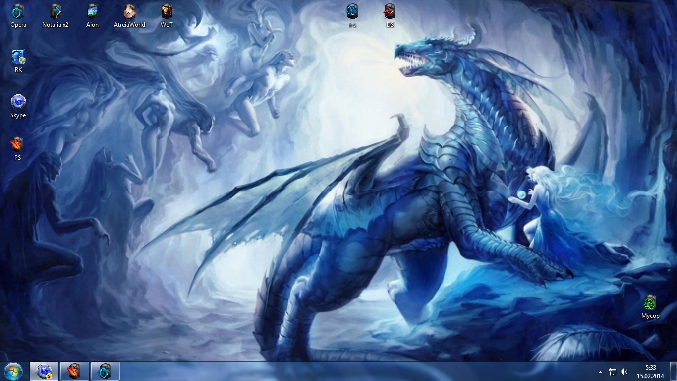
Task: Open the taskbar clock showing 5:33
Action: pyautogui.click(x=651, y=372)
